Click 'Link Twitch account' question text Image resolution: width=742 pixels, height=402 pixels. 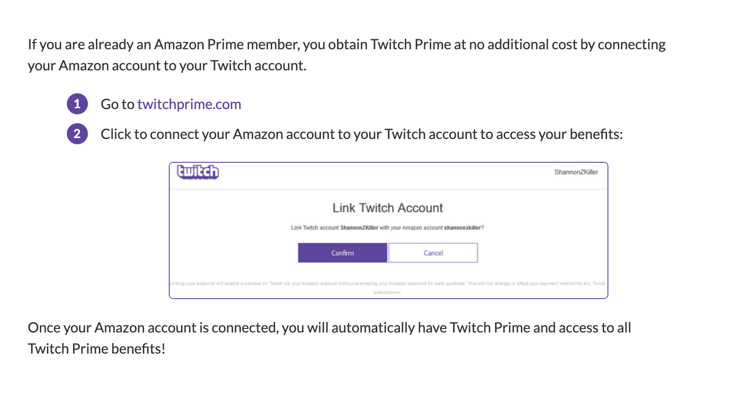388,228
